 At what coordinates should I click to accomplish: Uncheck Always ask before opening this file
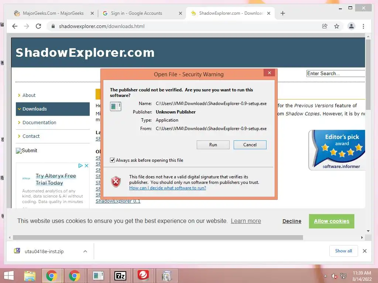(x=112, y=160)
